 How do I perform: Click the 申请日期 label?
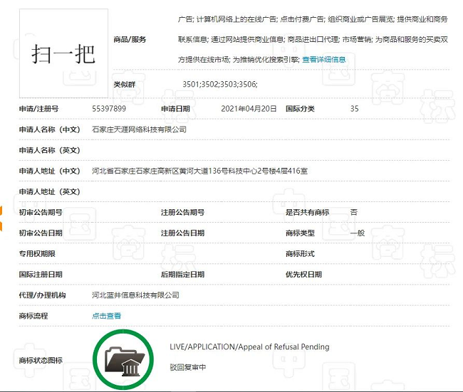click(175, 109)
